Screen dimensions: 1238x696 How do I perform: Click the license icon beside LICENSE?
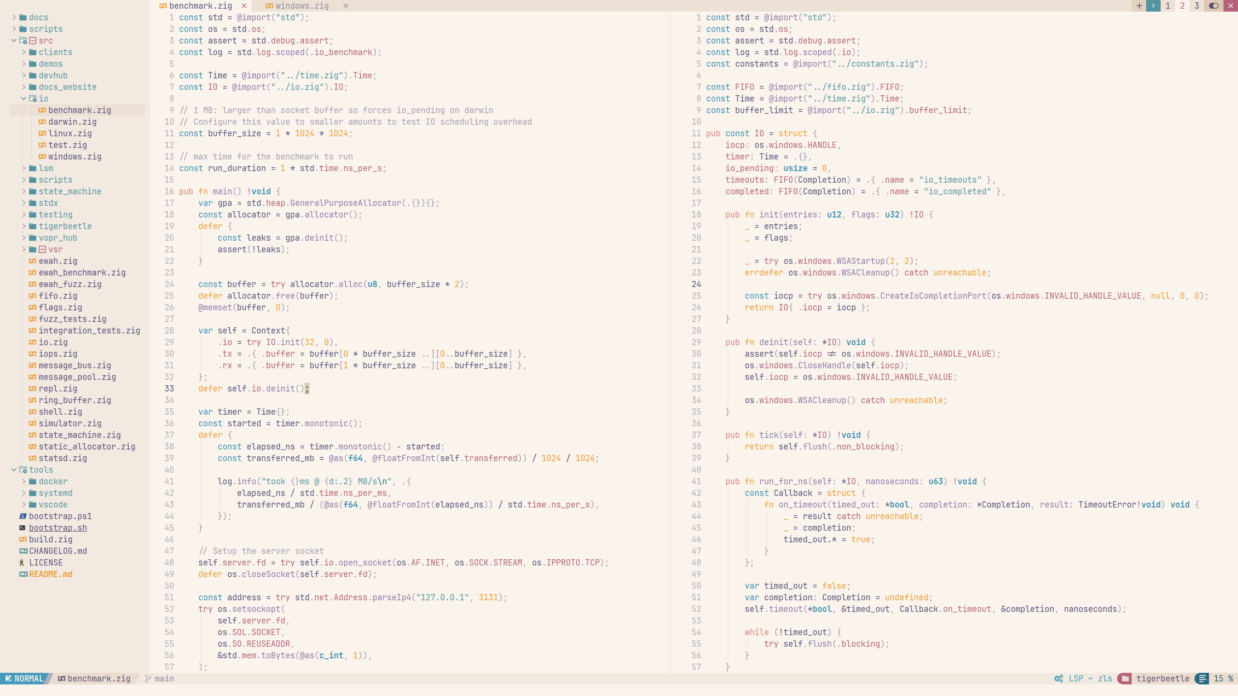click(x=22, y=563)
